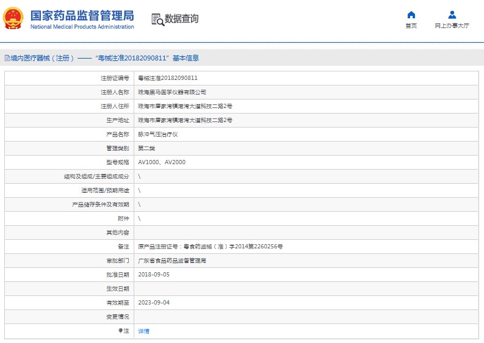484x343 pixels.
Task: Click the document icon before 境内医疗器械
Action: 7,58
